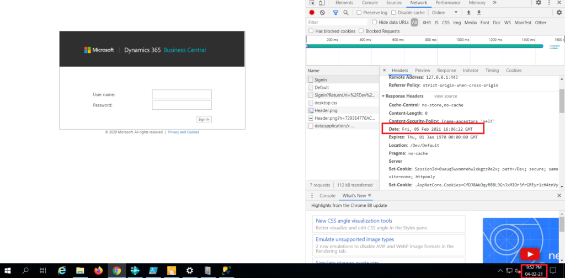
Task: Toggle the network filter funnel icon
Action: tap(335, 13)
